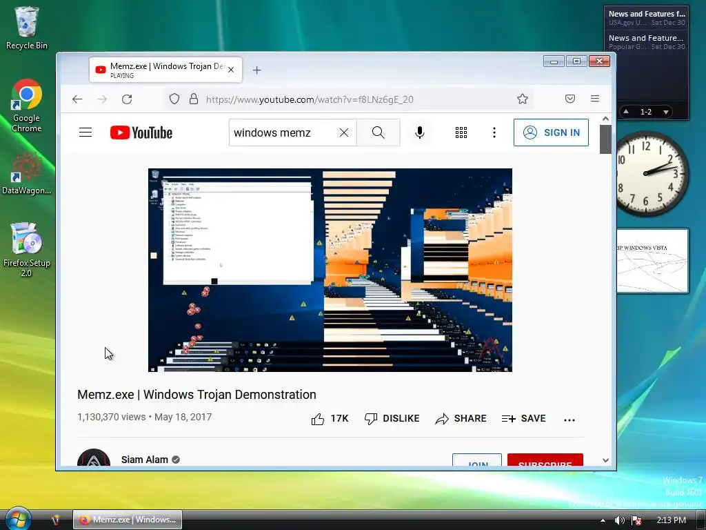706x530 pixels.
Task: Click the page scrollbar up arrow
Action: 605,119
